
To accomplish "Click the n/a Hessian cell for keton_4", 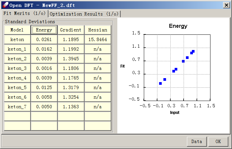I will click(x=98, y=78).
